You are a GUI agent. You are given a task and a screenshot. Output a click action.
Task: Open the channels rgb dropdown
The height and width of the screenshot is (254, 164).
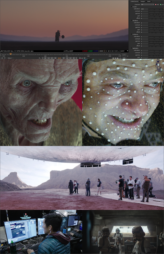[x=147, y=4]
